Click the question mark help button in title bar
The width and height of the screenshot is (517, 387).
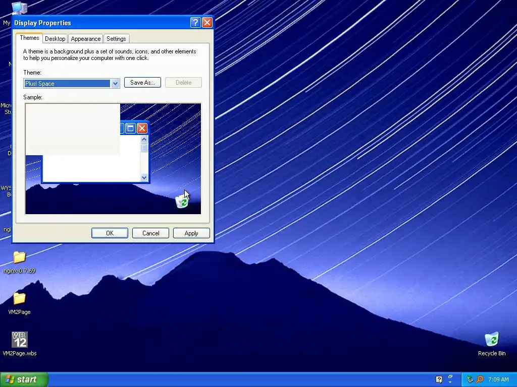click(195, 22)
